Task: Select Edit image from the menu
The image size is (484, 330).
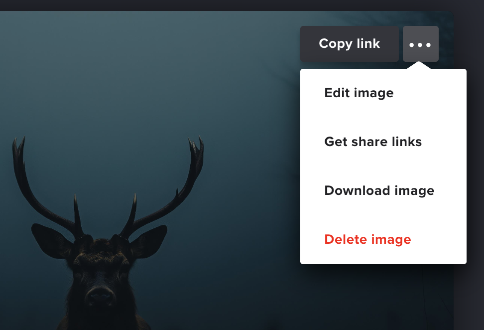Action: [x=359, y=93]
